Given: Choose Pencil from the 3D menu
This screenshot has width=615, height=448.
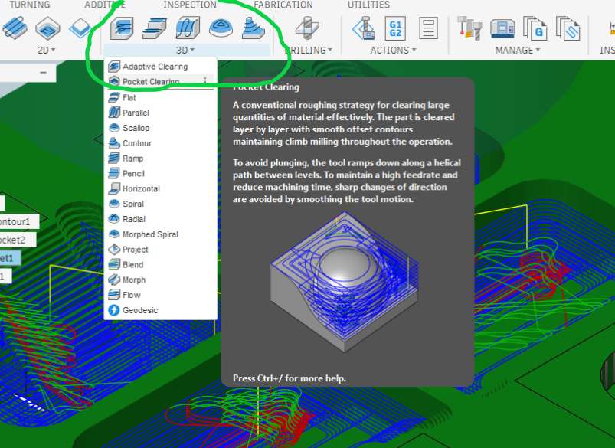Looking at the screenshot, I should (160, 173).
